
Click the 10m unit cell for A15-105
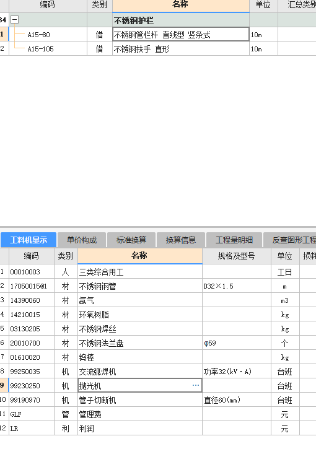coord(263,49)
